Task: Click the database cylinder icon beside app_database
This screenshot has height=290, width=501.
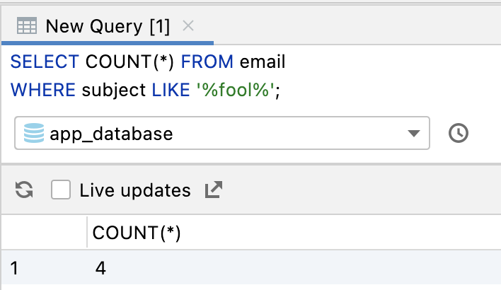Action: coord(33,133)
